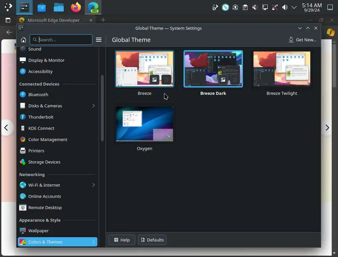Screen dimensions: 338x257
Task: Open Online Accounts settings
Action: point(57,196)
